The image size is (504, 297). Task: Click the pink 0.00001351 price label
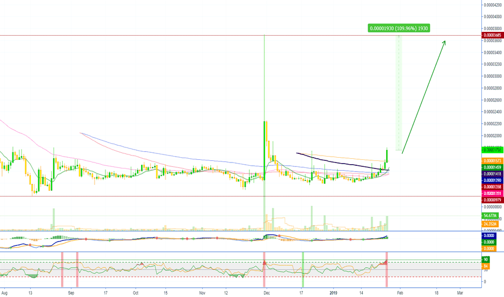tap(492, 193)
